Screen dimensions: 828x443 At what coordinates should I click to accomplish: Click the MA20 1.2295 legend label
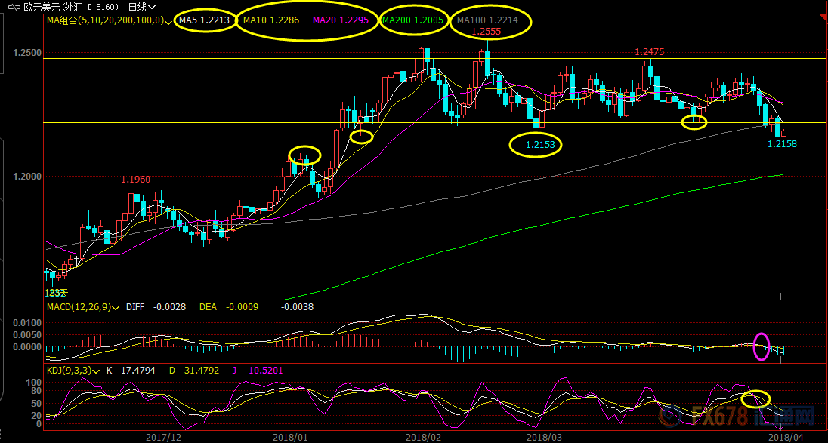(341, 20)
